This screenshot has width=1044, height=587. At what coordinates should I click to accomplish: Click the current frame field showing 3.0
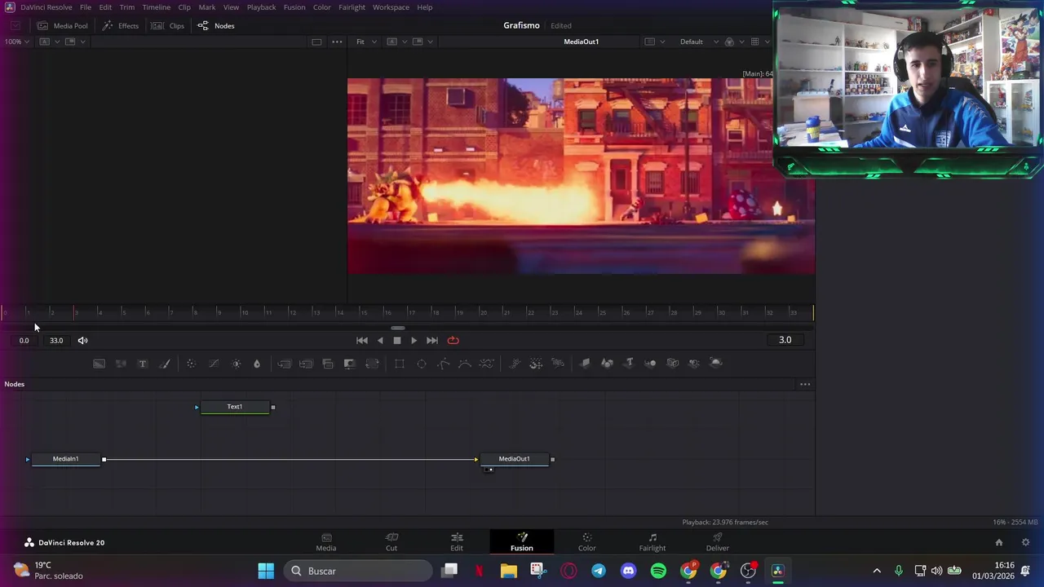(x=785, y=340)
